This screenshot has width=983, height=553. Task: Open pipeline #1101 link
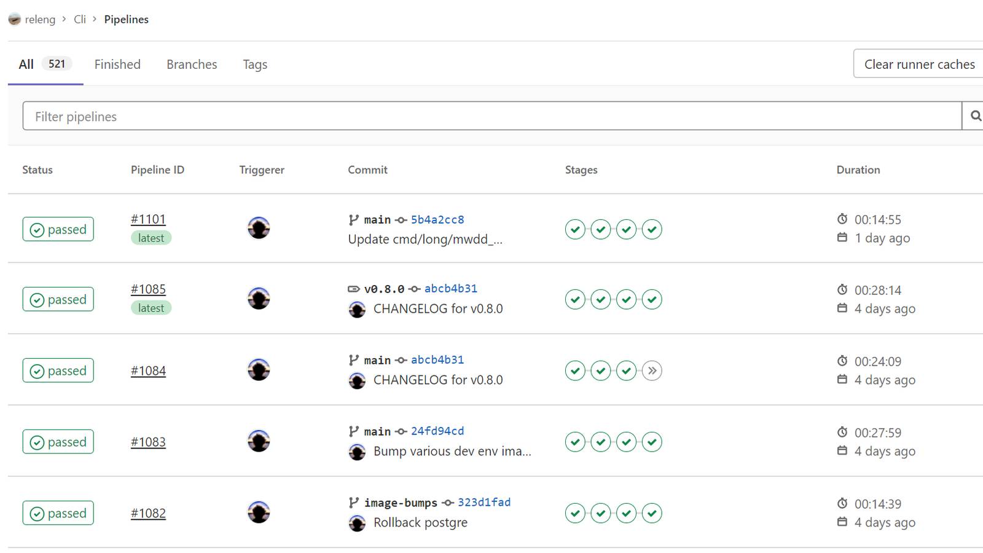coord(148,219)
